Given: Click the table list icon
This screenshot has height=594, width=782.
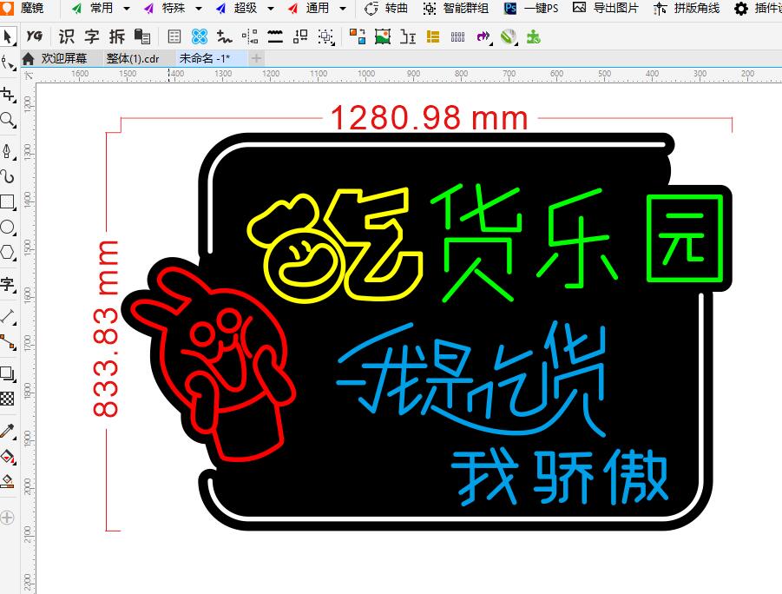Looking at the screenshot, I should [x=174, y=36].
